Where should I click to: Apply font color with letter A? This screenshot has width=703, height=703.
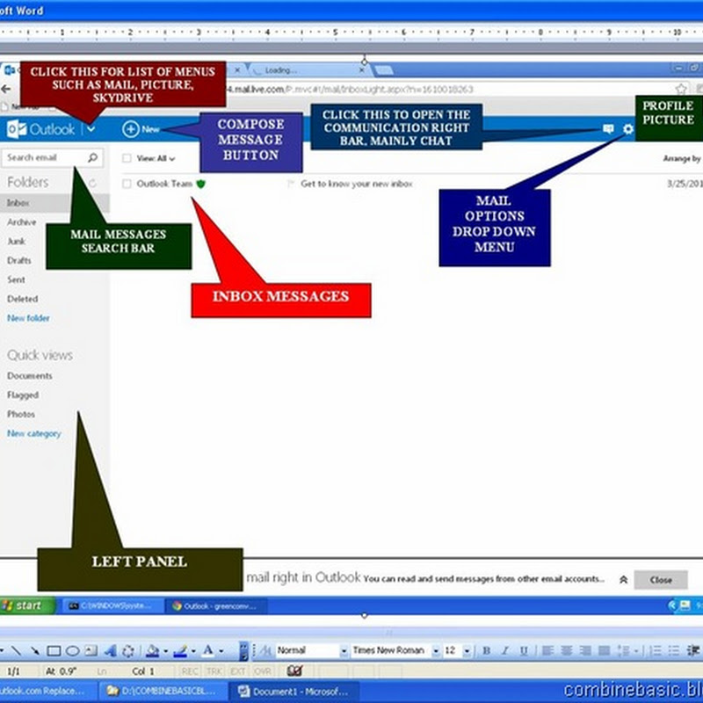coord(208,650)
